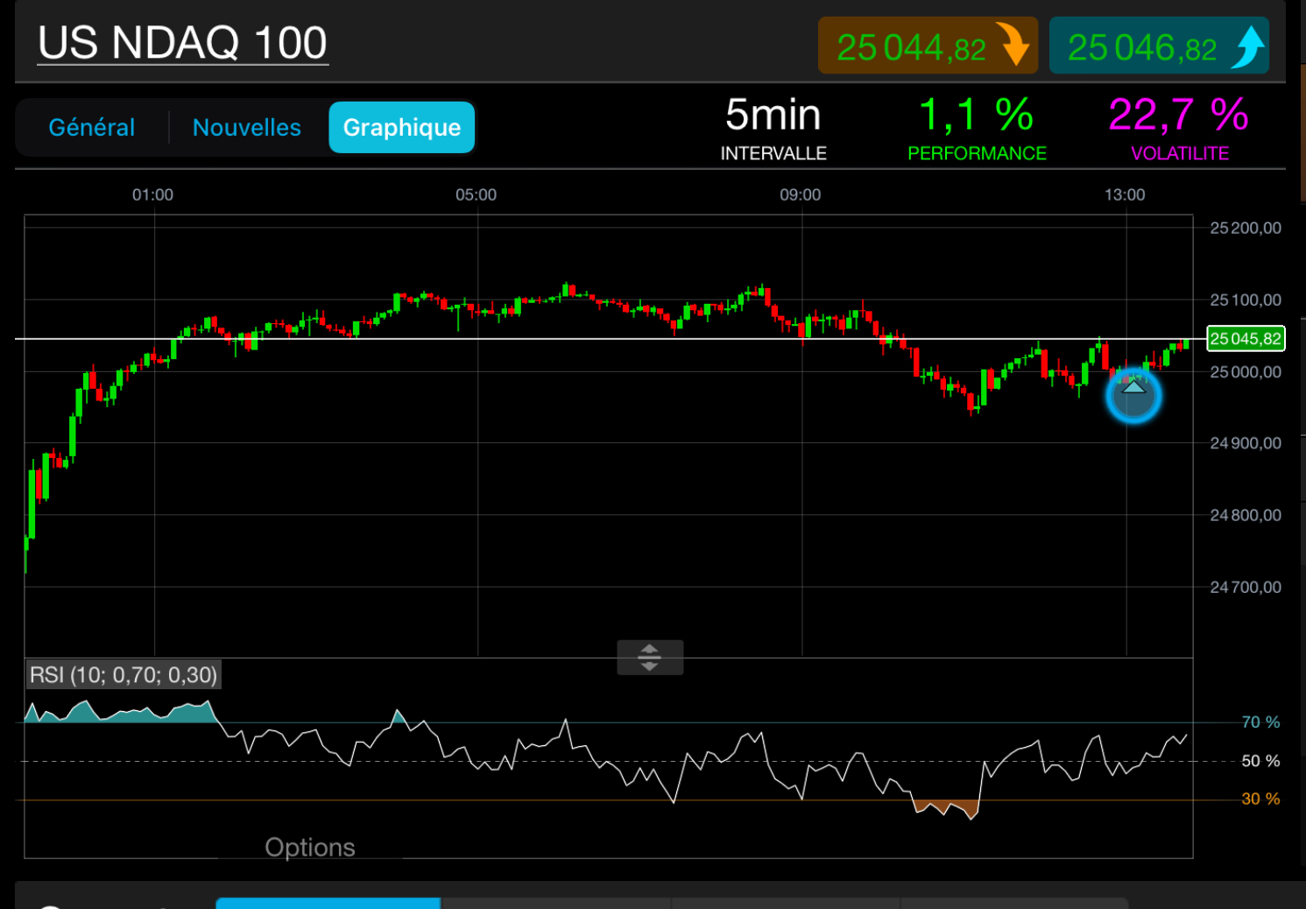Tap the orange sell price 25 044,82 button
Viewport: 1306px width, 909px height.
pyautogui.click(x=928, y=46)
